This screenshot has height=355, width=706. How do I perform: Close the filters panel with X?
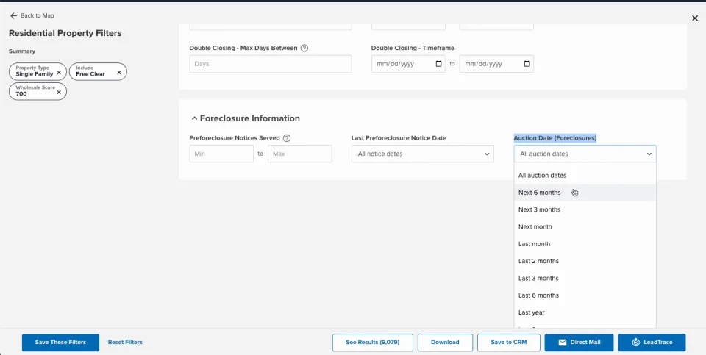695,18
